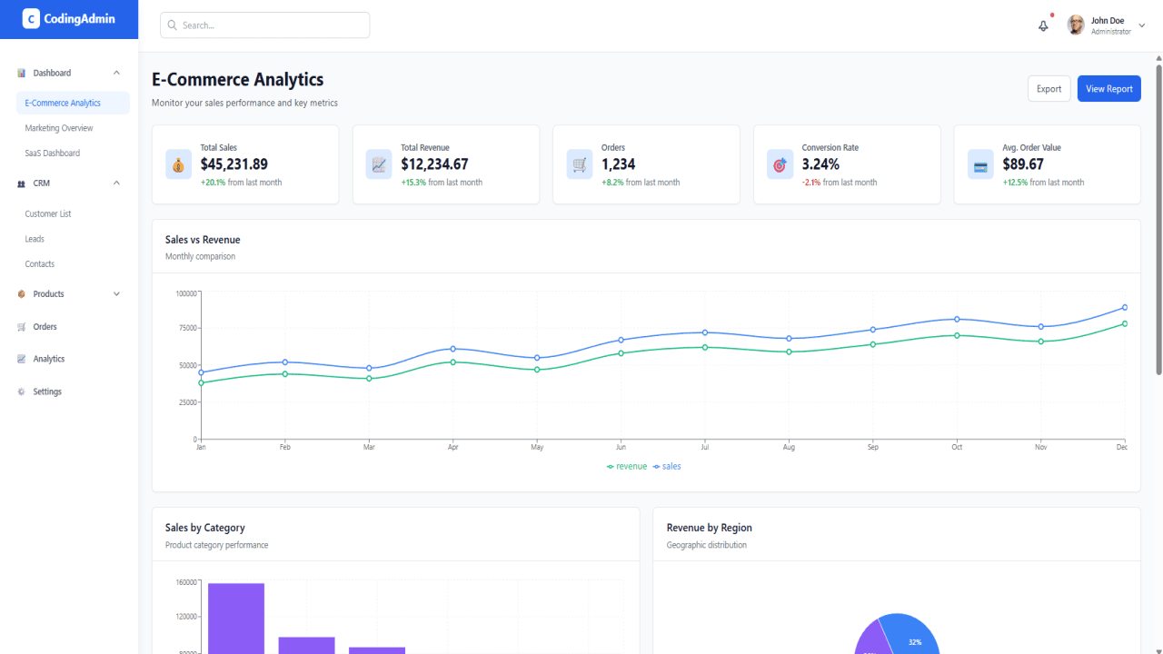Click the Dashboard sidebar icon
Viewport: 1163px width, 654px height.
[x=22, y=73]
